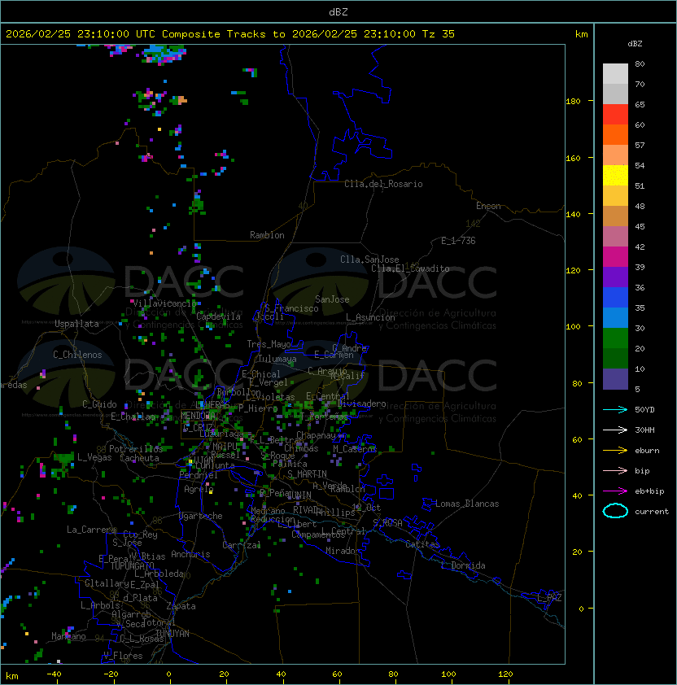The height and width of the screenshot is (685, 677).
Task: Select the Catitas label on map
Action: coord(422,544)
